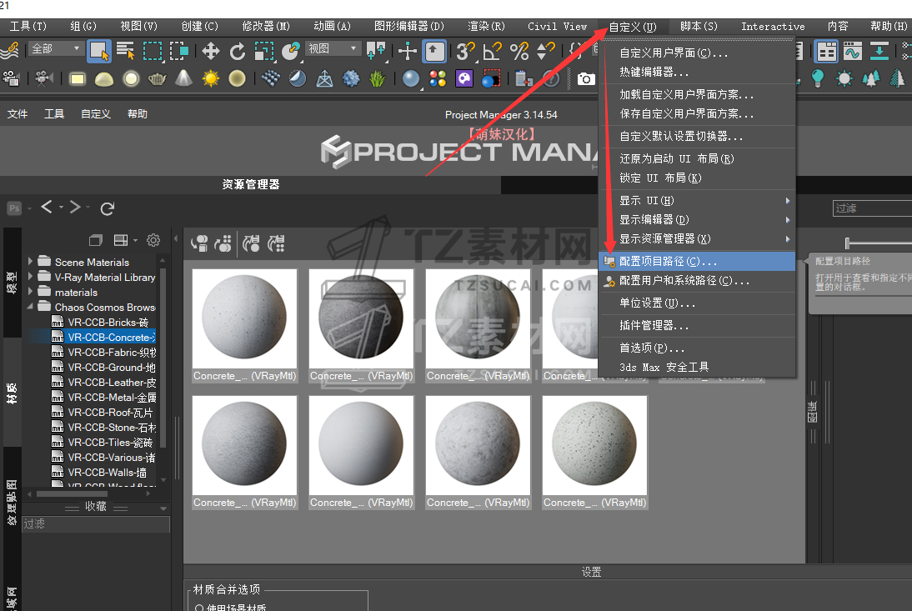
Task: Toggle Keyboard Shortcut Override button
Action: pos(433,51)
